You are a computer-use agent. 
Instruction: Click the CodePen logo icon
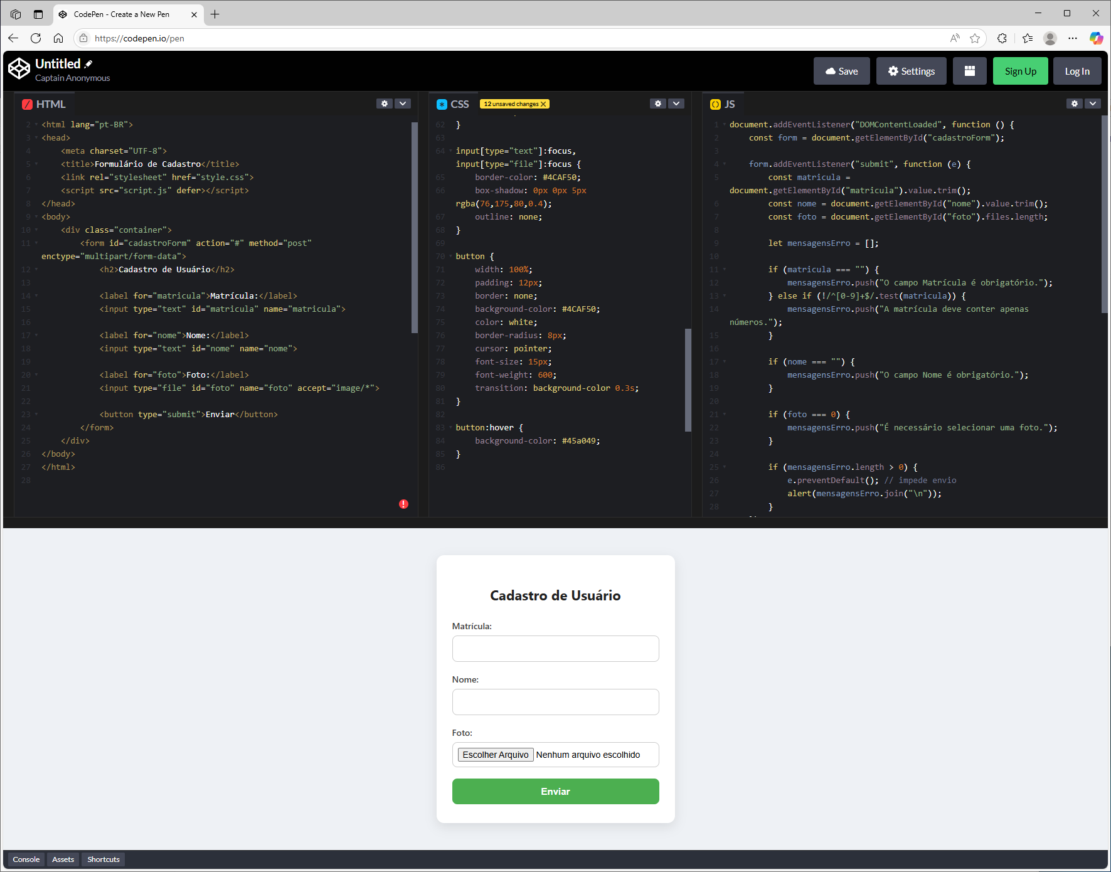(x=19, y=69)
